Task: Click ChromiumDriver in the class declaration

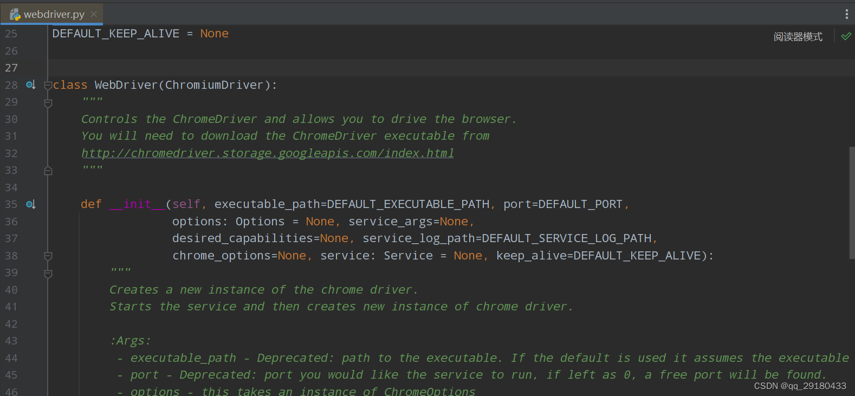Action: [214, 85]
